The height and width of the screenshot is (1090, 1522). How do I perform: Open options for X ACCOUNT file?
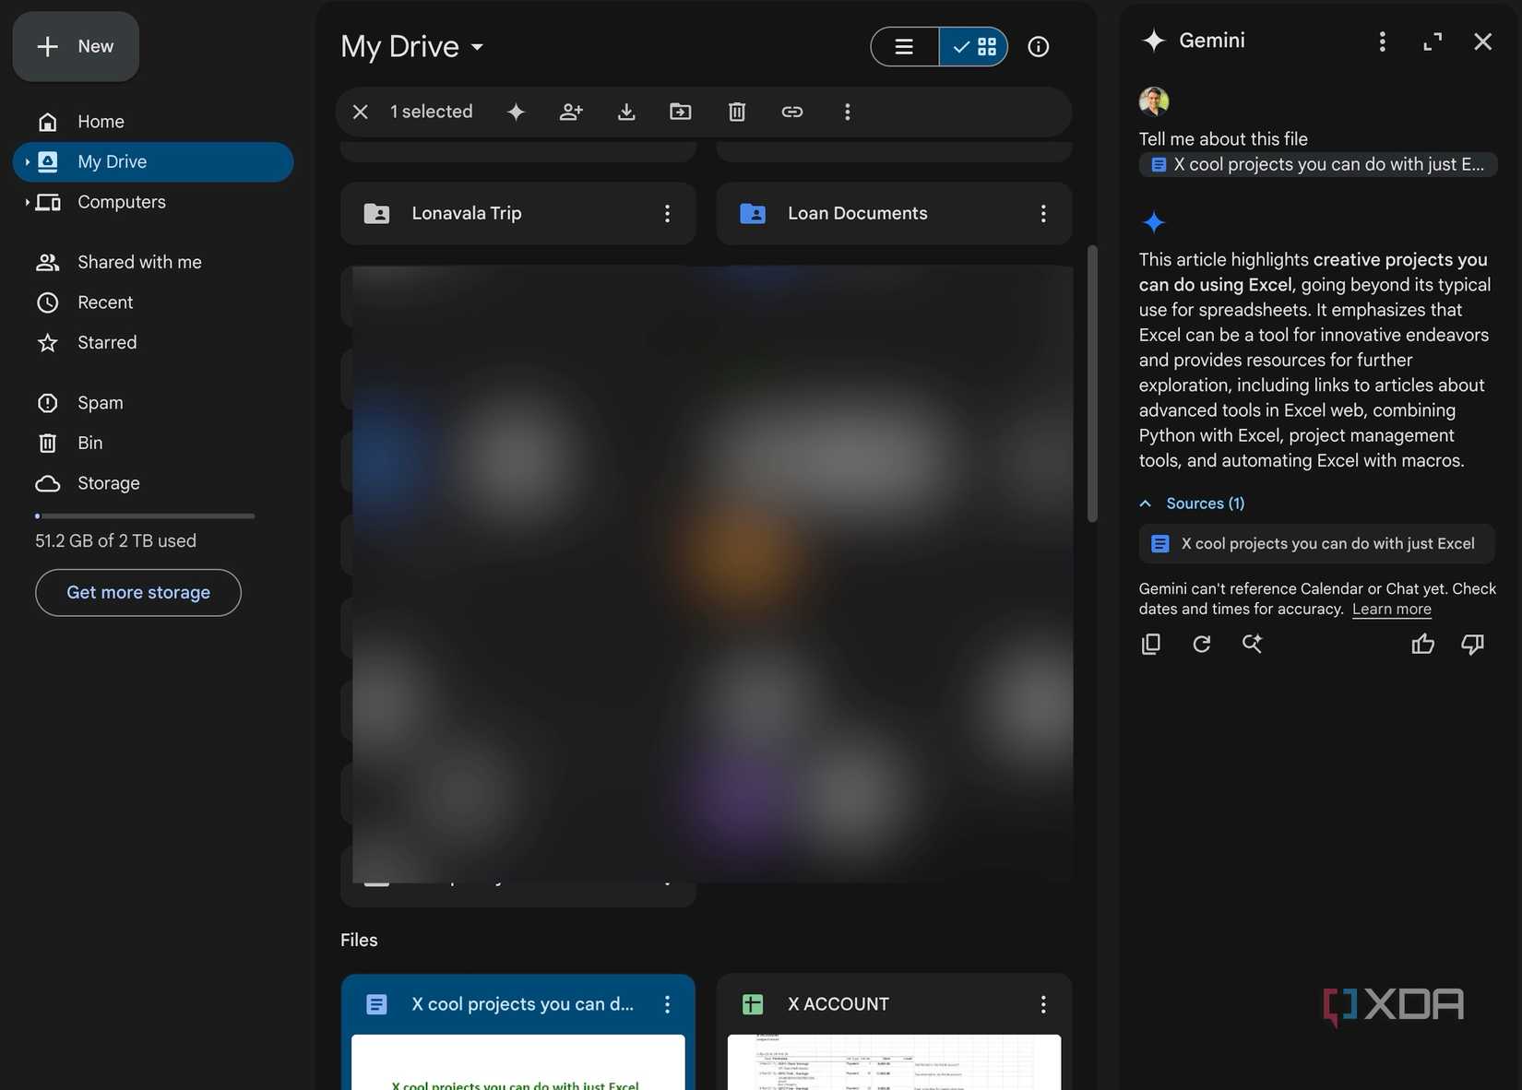(1043, 1004)
